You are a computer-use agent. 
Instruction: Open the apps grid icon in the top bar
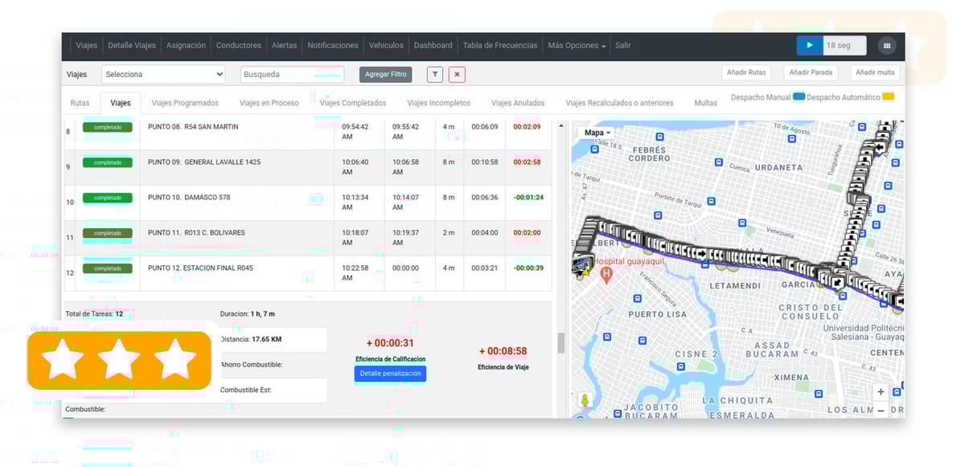(x=886, y=46)
